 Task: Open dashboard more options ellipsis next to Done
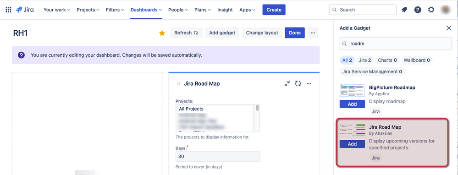pos(313,33)
